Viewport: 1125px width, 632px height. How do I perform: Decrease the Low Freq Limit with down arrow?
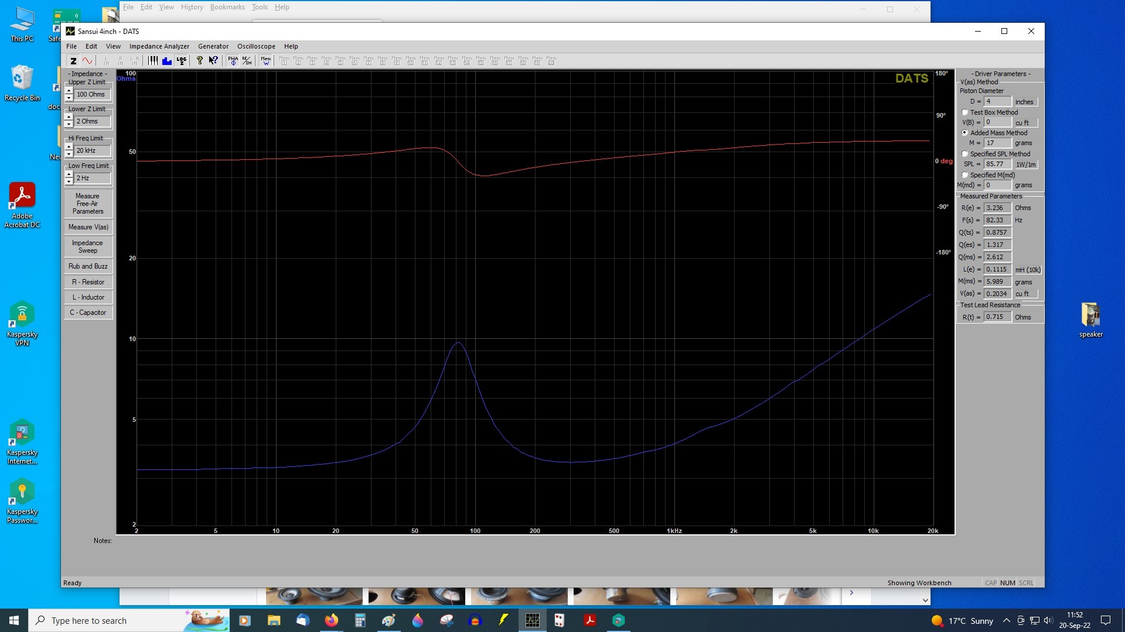69,181
